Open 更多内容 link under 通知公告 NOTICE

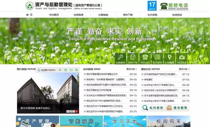coord(184,69)
